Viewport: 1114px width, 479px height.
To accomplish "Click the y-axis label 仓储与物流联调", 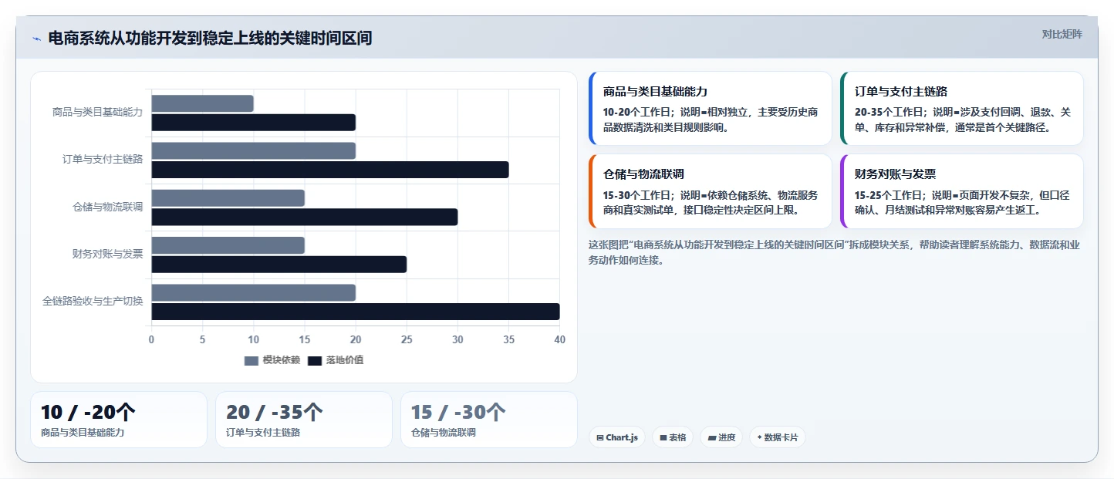I will [x=107, y=207].
